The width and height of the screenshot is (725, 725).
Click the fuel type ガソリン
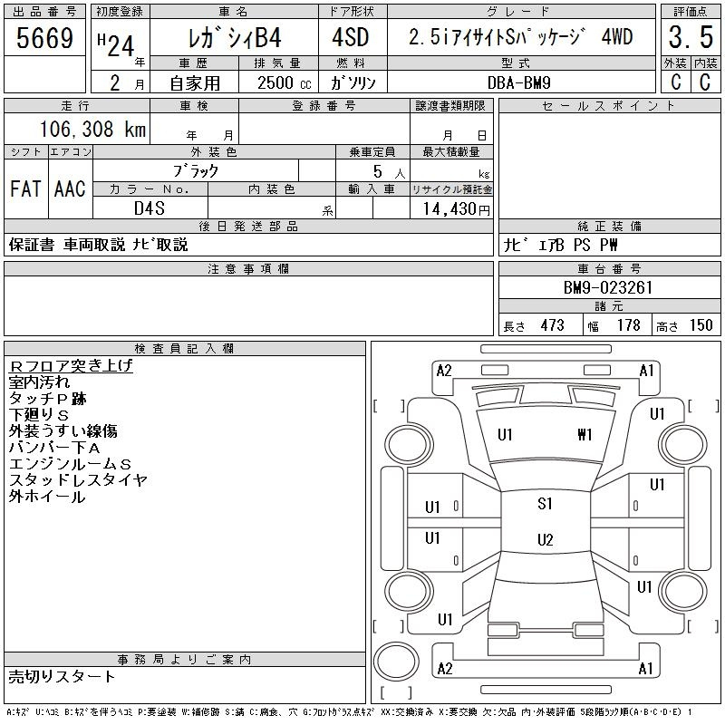tap(353, 82)
